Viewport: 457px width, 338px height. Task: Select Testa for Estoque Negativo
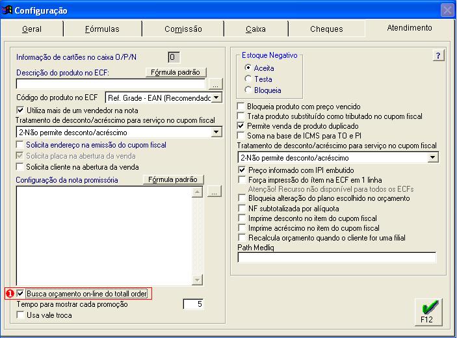pyautogui.click(x=258, y=79)
